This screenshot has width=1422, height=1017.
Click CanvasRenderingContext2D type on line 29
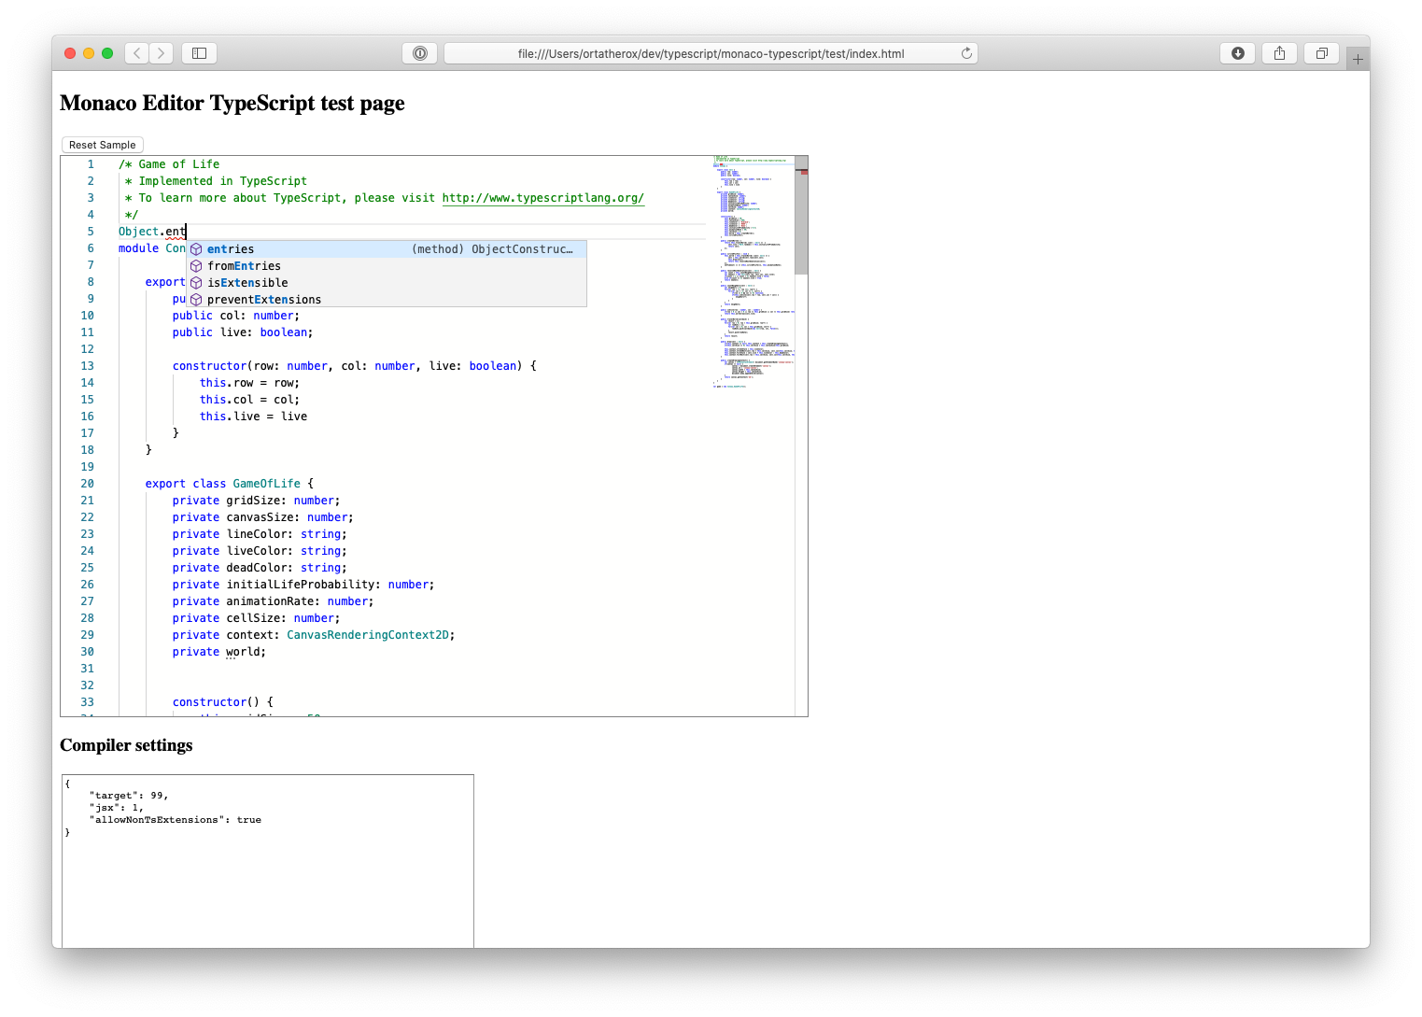tap(368, 635)
